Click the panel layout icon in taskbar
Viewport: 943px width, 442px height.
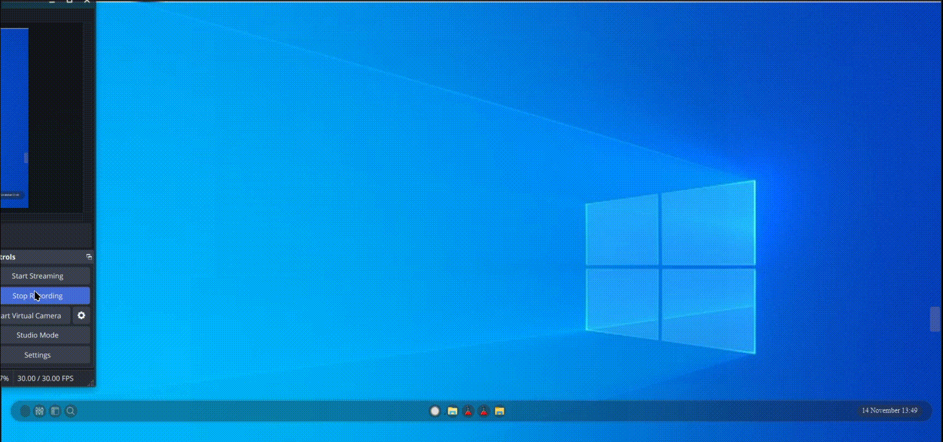point(55,411)
